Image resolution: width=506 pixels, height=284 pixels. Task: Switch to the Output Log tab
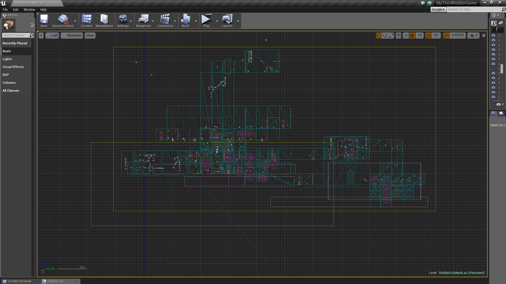click(55, 281)
